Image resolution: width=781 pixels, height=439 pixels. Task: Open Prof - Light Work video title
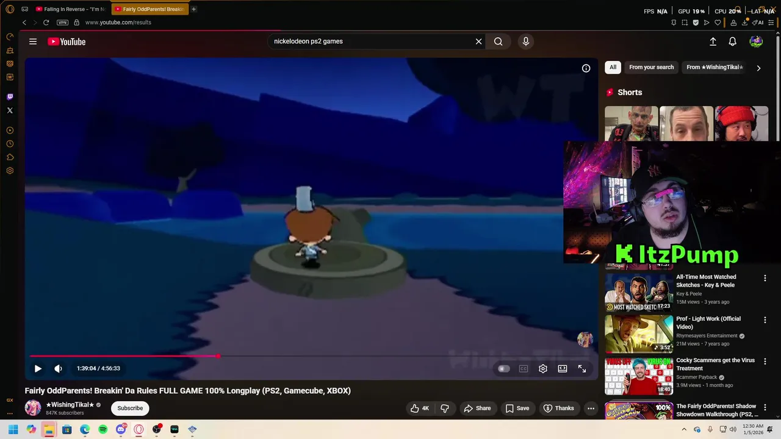pos(708,323)
